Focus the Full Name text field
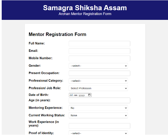 point(99,44)
